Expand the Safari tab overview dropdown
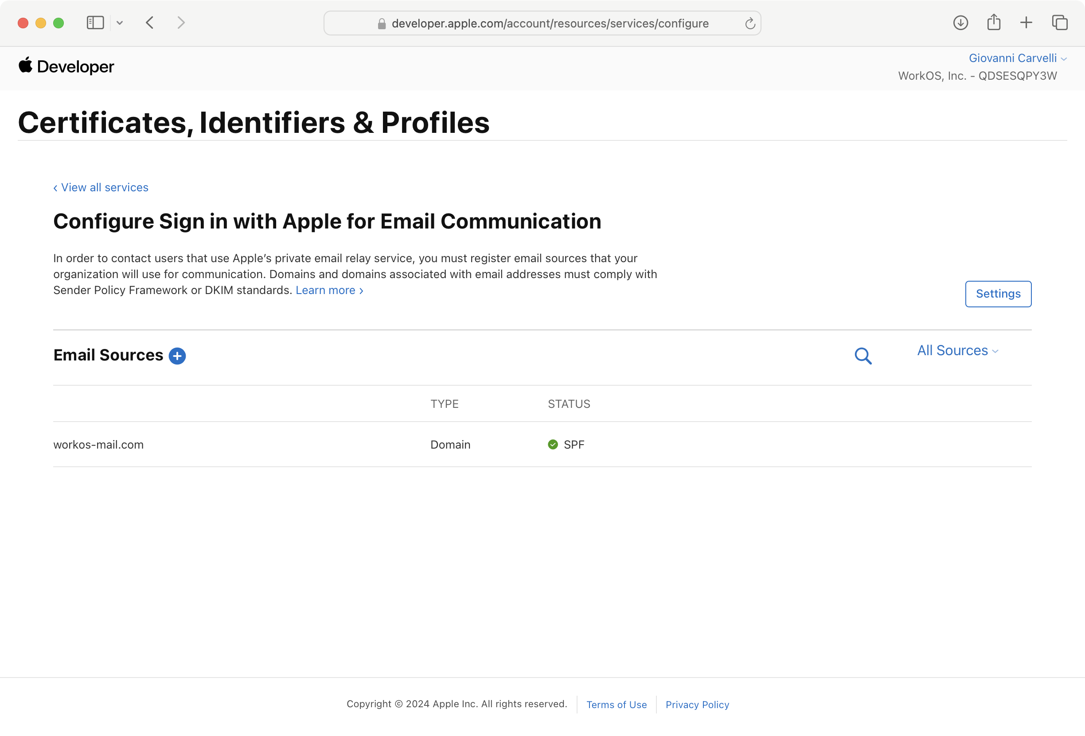This screenshot has width=1085, height=736. 119,22
